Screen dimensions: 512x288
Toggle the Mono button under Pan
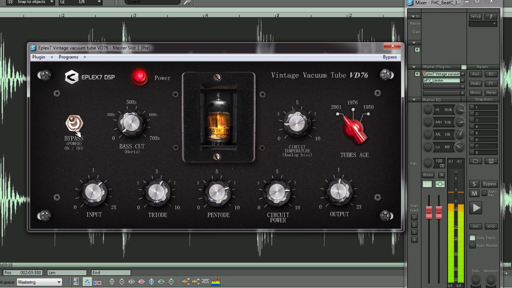428,175
